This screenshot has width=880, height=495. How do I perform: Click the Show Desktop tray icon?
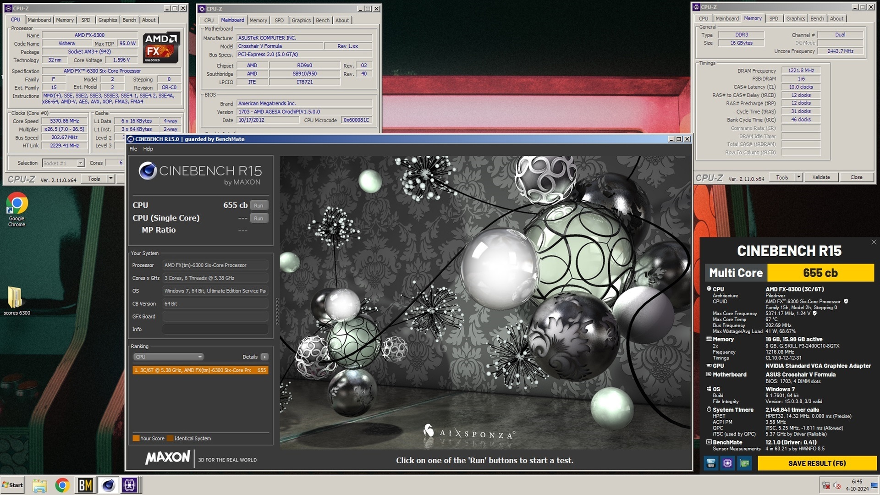point(874,485)
